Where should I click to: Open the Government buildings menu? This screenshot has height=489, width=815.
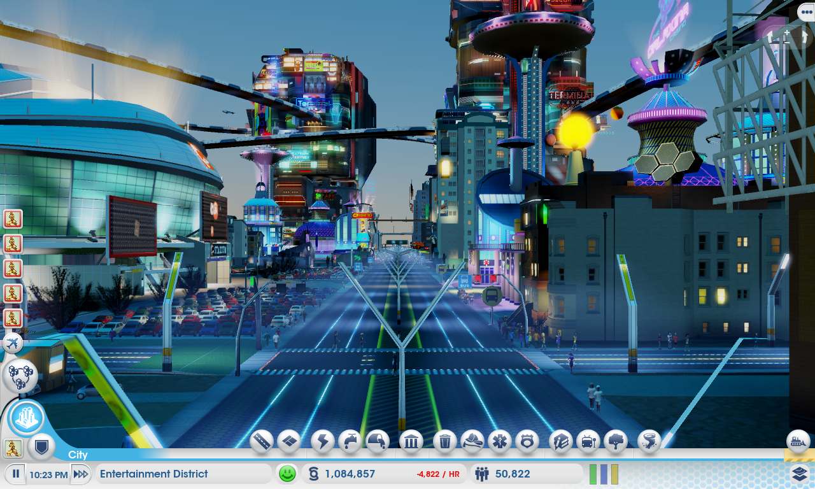[411, 441]
